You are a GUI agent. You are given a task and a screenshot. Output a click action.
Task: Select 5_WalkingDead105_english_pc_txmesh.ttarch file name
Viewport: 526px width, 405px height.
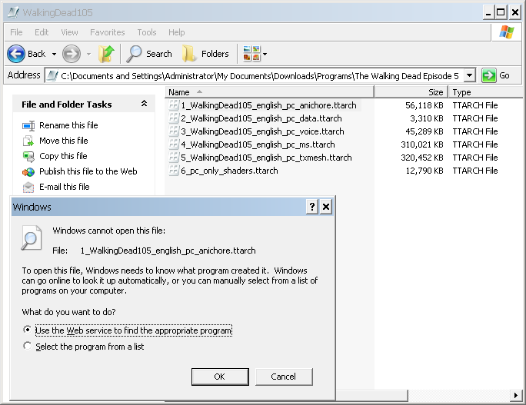pyautogui.click(x=266, y=158)
